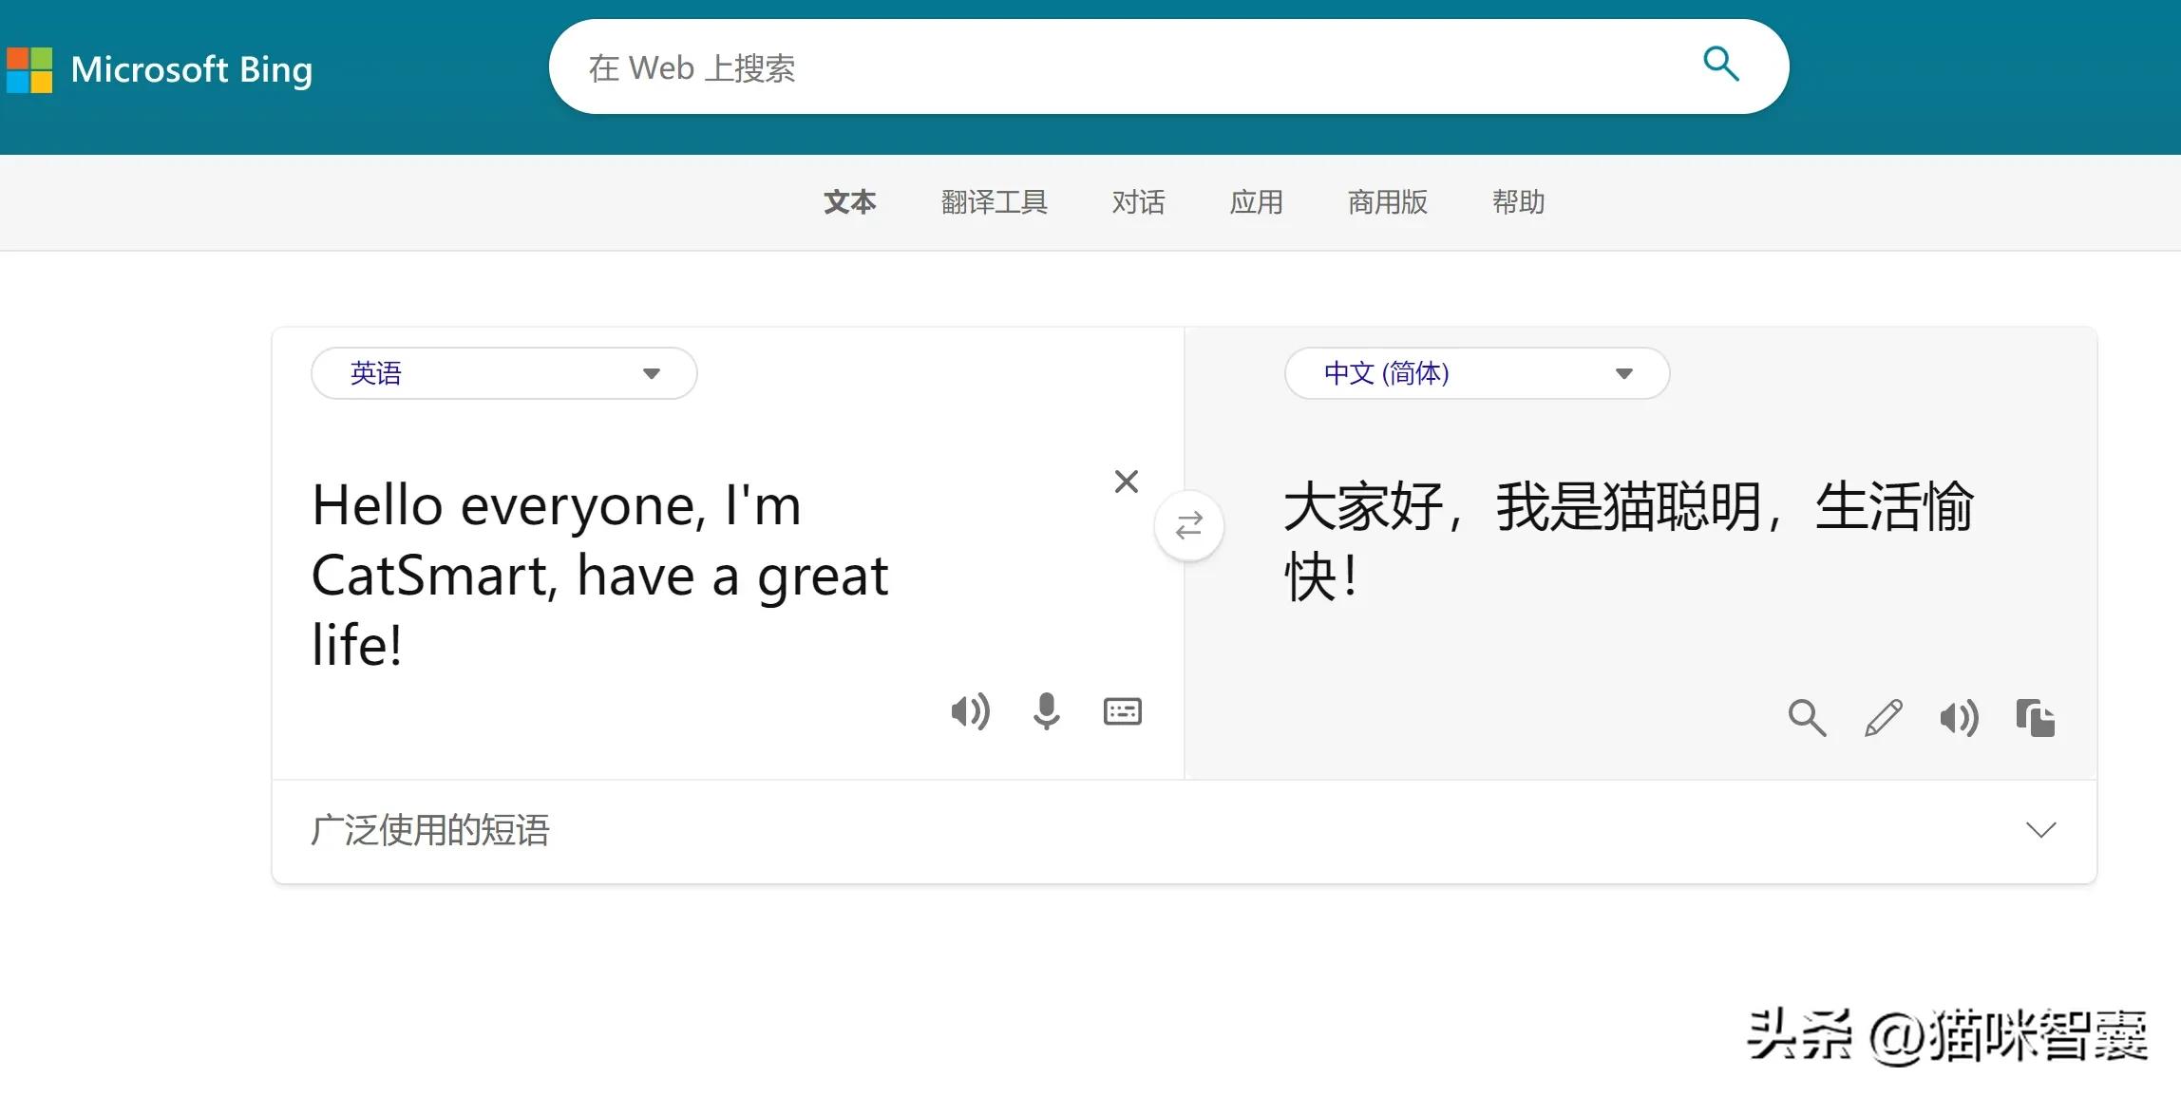Screen dimensions: 2181x1096
Task: Click the translated Chinese output text
Action: pos(1628,540)
